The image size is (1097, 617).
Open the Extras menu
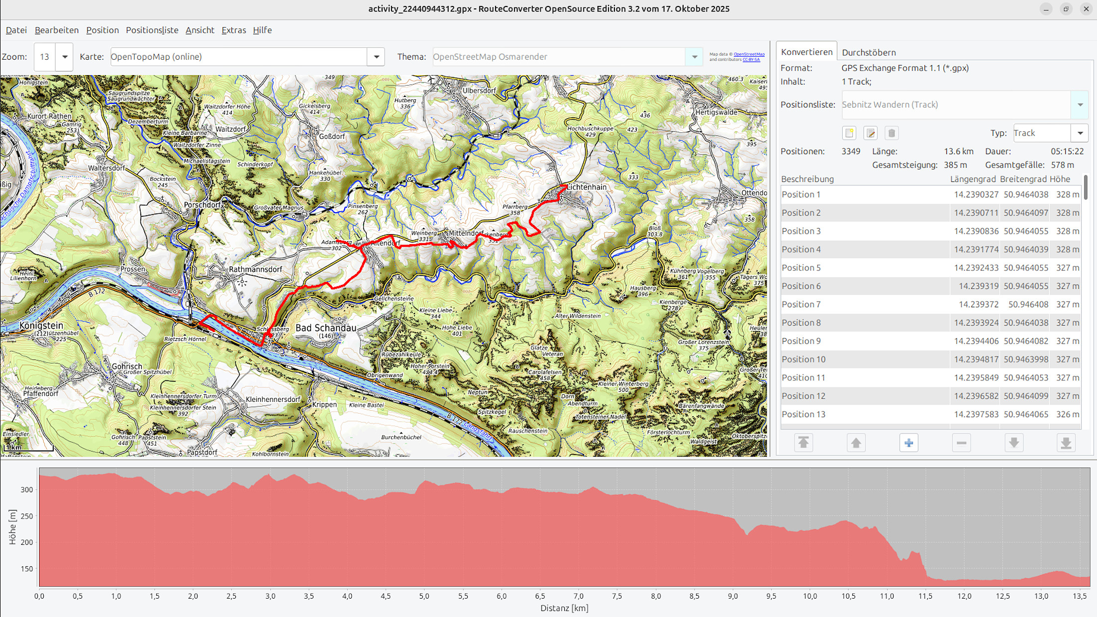point(233,30)
